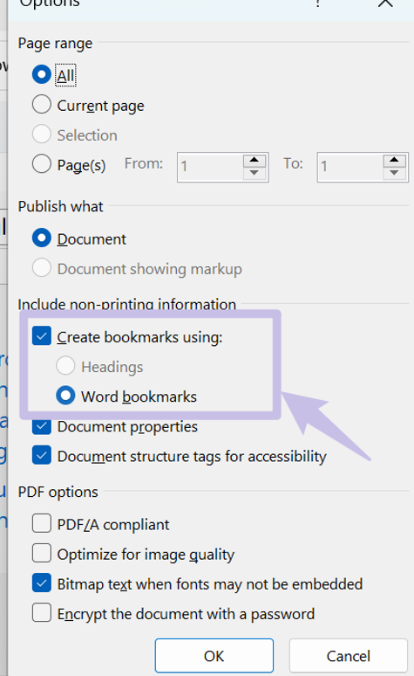Close the Options dialog window
This screenshot has width=414, height=676.
[385, 3]
